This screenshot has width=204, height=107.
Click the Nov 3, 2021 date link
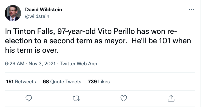pos(42,64)
